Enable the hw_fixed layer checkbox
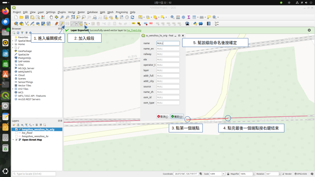Viewport: 315px width, 177px height. click(16, 133)
